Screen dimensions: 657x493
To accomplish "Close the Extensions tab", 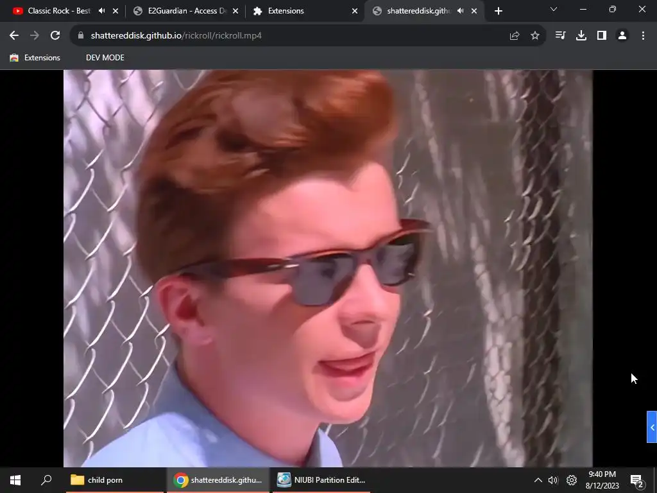I will 355,11.
